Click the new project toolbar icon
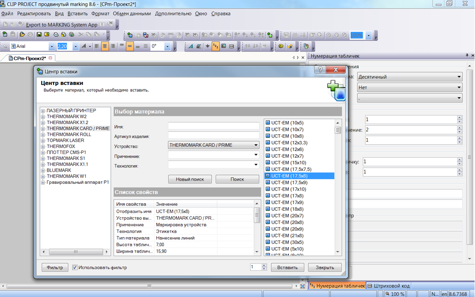The height and width of the screenshot is (297, 475). coord(5,35)
